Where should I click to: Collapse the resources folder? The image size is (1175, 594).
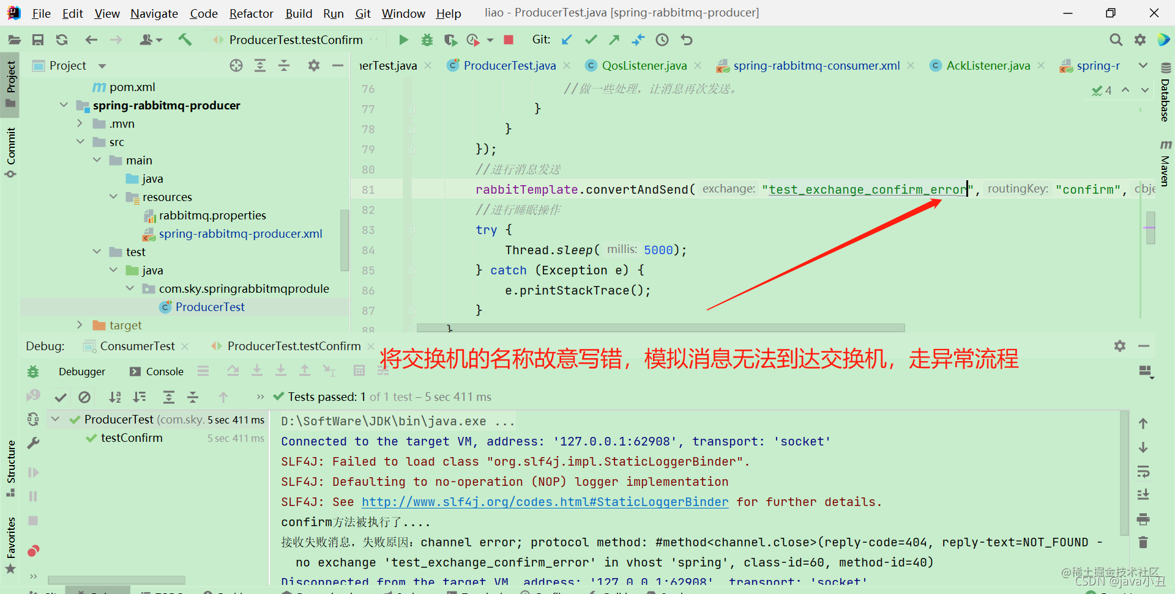click(113, 197)
